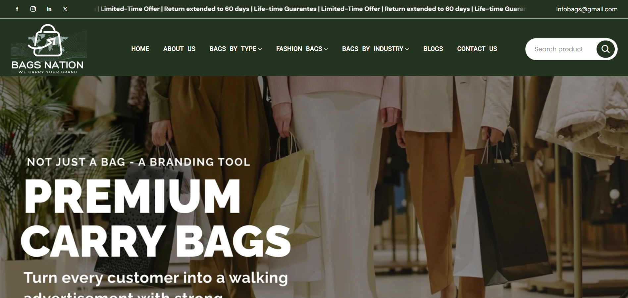
Task: Click the green circular search button
Action: tap(605, 49)
